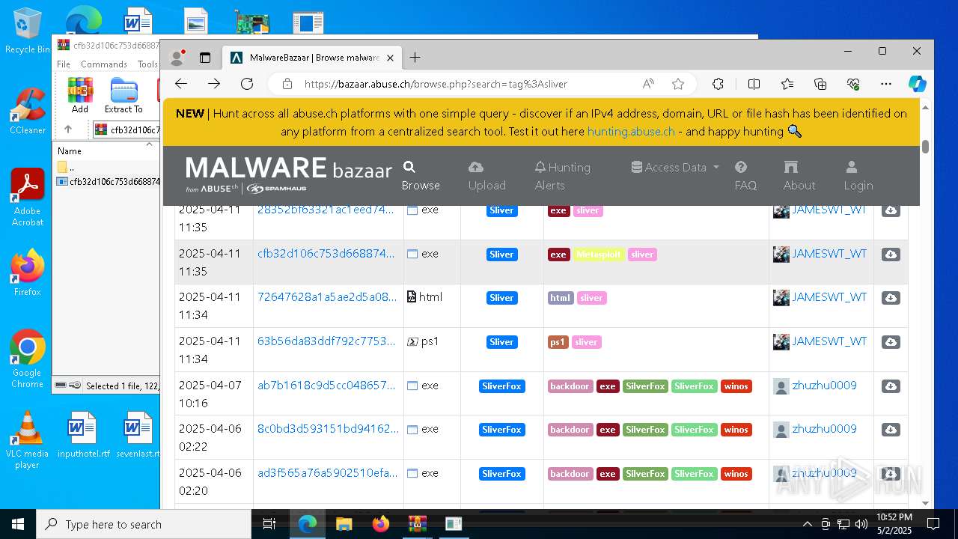This screenshot has width=958, height=539.
Task: Go back in Edge browser
Action: (181, 84)
